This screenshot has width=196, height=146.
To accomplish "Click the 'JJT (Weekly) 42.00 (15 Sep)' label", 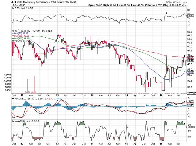I will coord(33,31).
